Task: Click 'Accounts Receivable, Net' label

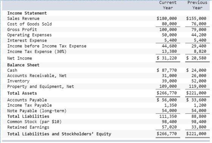Action: [x=37, y=75]
